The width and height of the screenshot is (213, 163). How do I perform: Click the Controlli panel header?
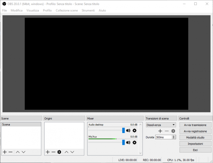[196, 118]
